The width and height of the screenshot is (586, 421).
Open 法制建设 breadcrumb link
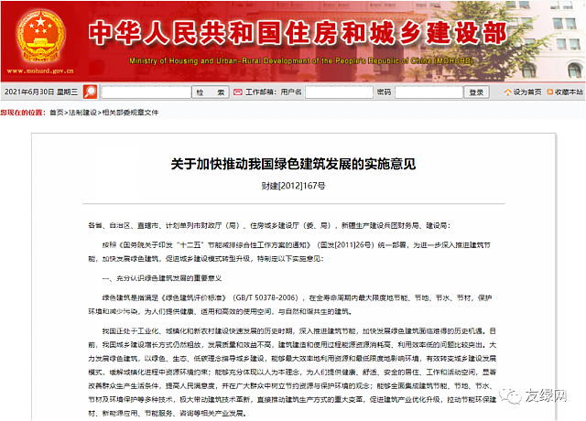click(x=82, y=113)
